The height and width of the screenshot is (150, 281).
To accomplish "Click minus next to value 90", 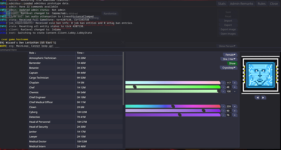I will (223, 111).
